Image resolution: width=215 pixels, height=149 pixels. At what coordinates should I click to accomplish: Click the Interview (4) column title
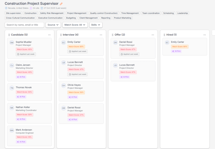(x=70, y=35)
